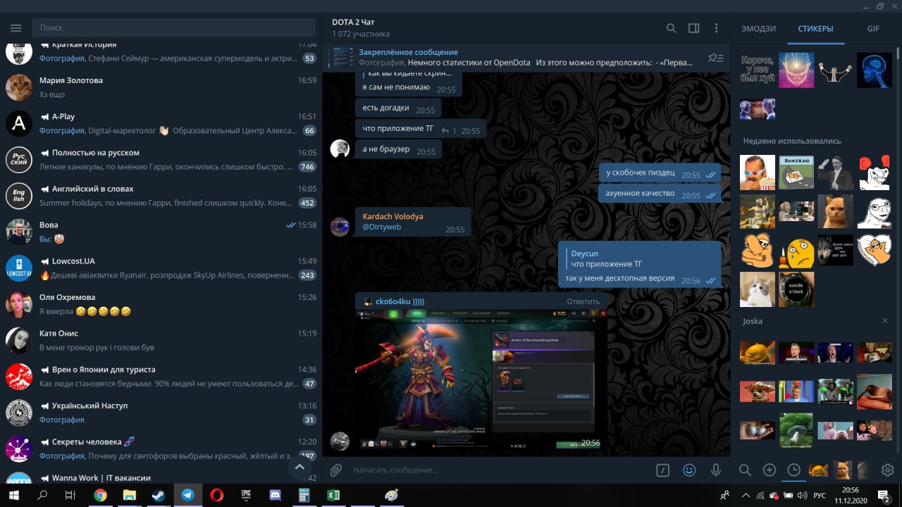Open Windows taskbar search
Image resolution: width=902 pixels, height=507 pixels.
click(x=42, y=495)
